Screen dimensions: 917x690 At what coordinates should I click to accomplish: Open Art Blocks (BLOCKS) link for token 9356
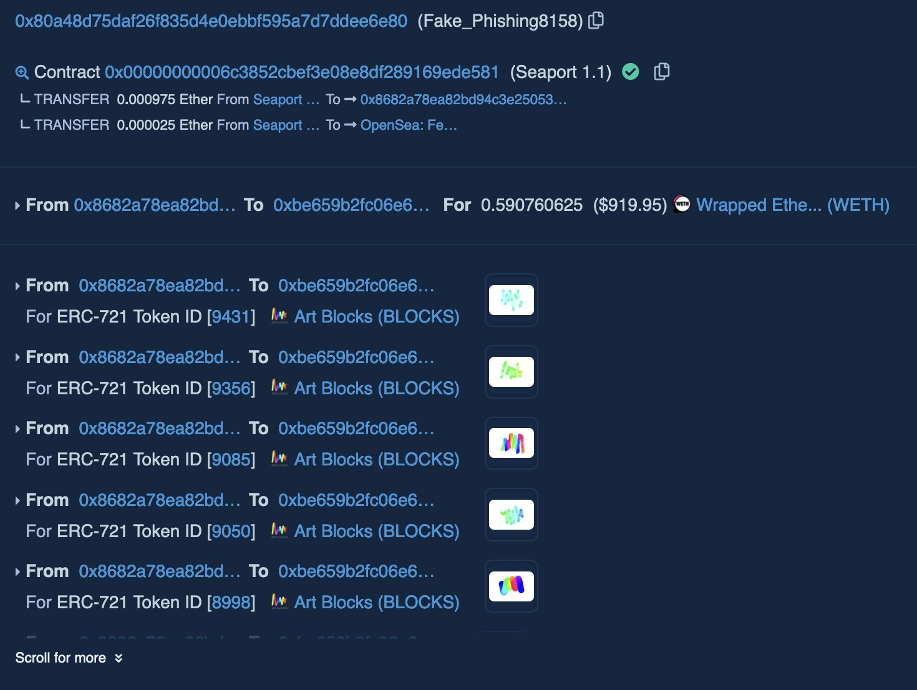coord(377,389)
